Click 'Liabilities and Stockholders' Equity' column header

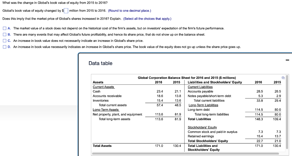click(x=215, y=82)
